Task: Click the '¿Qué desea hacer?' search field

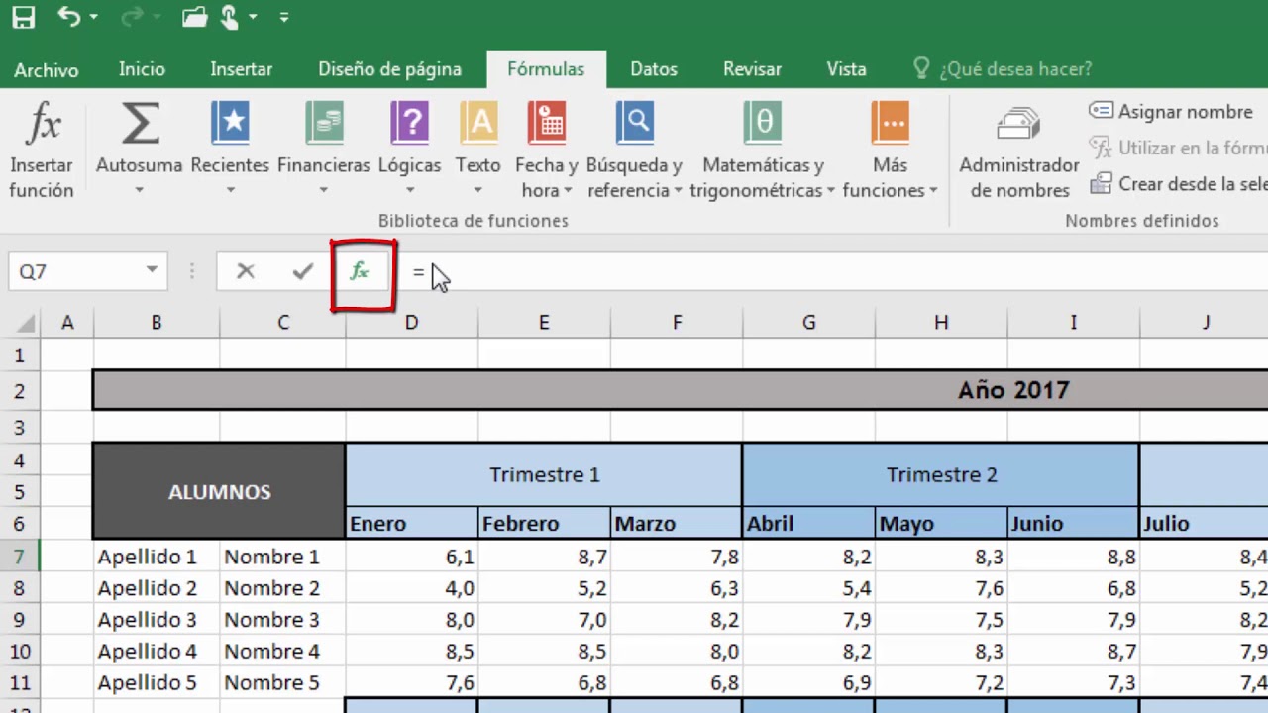Action: 1015,69
